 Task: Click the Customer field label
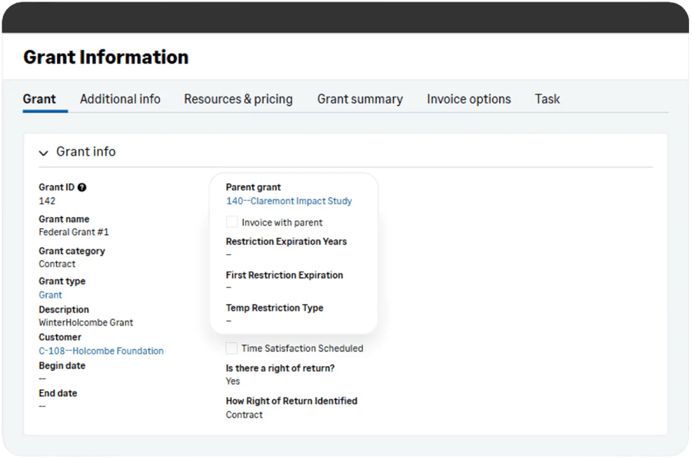tap(60, 337)
